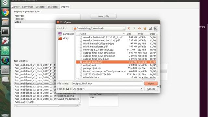The image size is (208, 117).
Task: Sort files by Type column
Action: point(143,34)
